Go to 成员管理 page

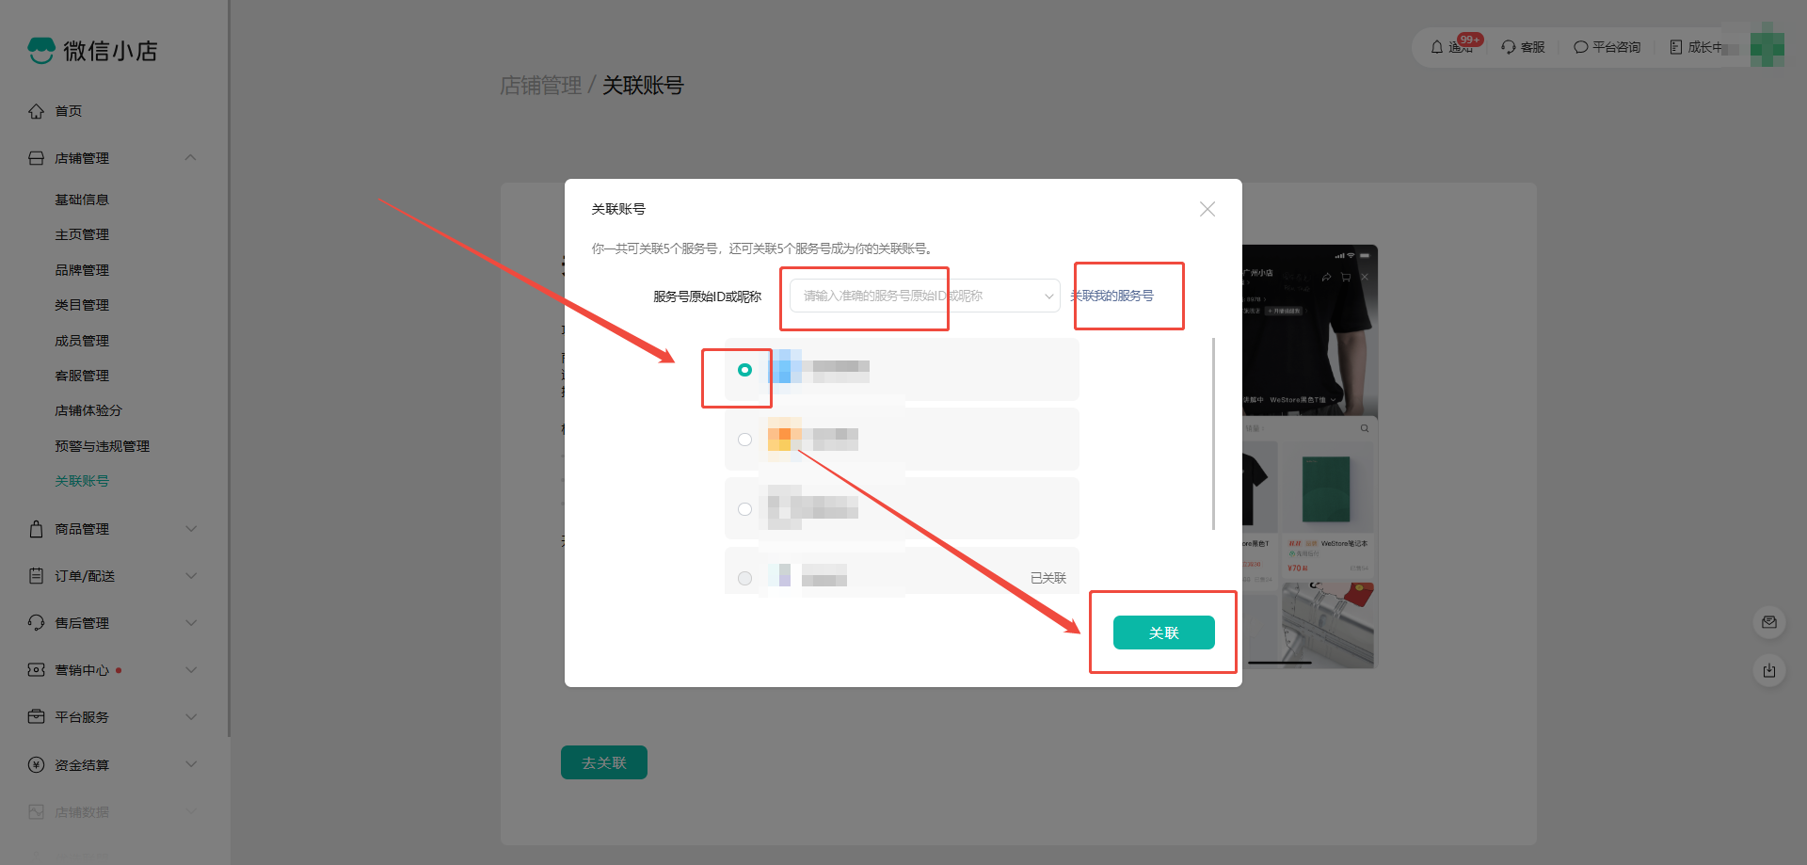coord(82,341)
